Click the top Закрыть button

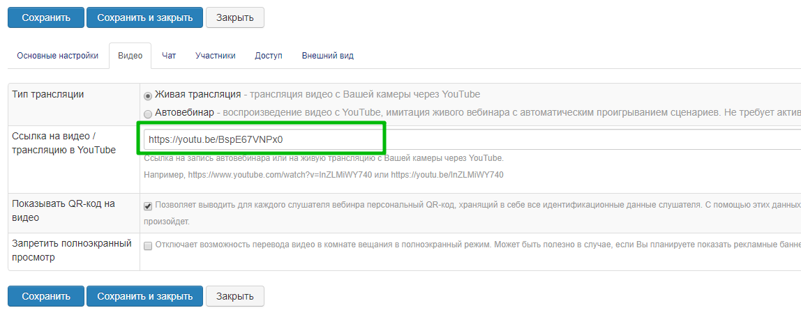point(234,17)
